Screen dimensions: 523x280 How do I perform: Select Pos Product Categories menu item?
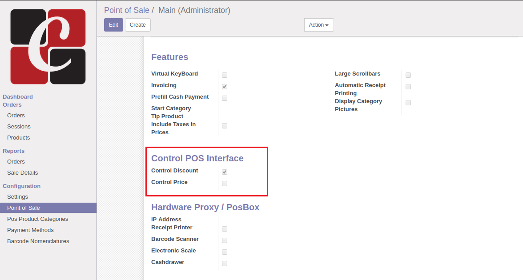point(37,219)
